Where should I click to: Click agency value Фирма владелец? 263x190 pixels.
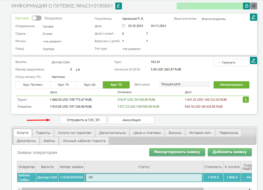214,19
